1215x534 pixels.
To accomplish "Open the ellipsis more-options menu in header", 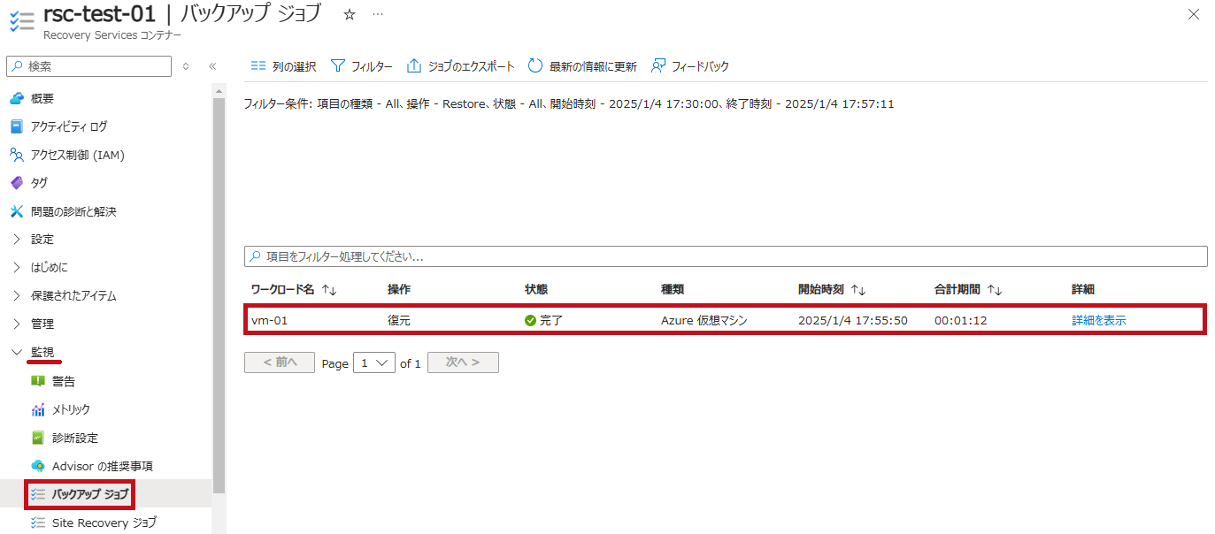I will point(378,15).
